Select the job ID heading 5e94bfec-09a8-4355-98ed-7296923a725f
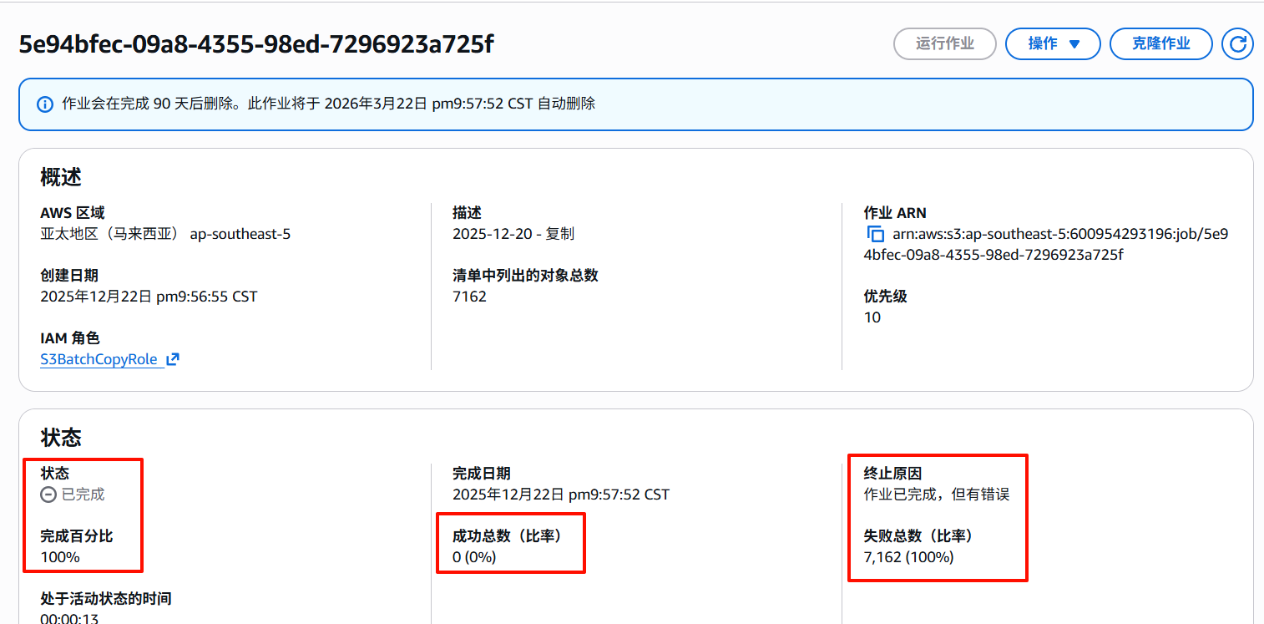Viewport: 1264px width, 624px height. pos(256,44)
